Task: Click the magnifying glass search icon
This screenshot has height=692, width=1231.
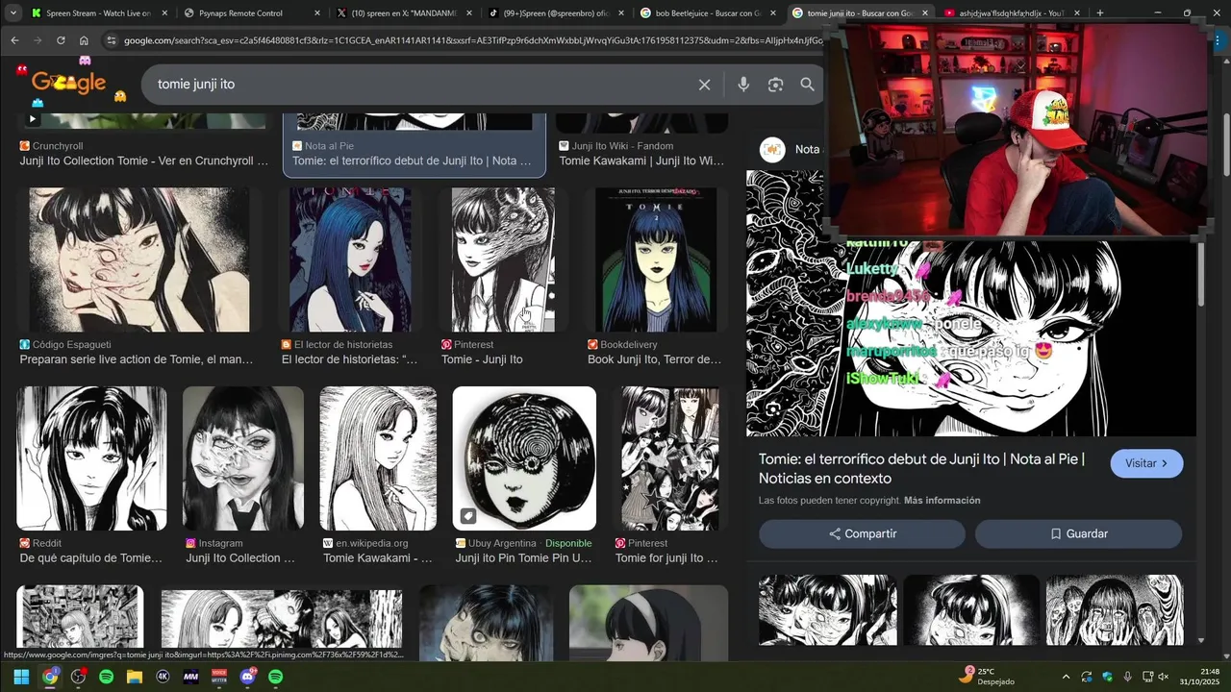Action: [807, 85]
